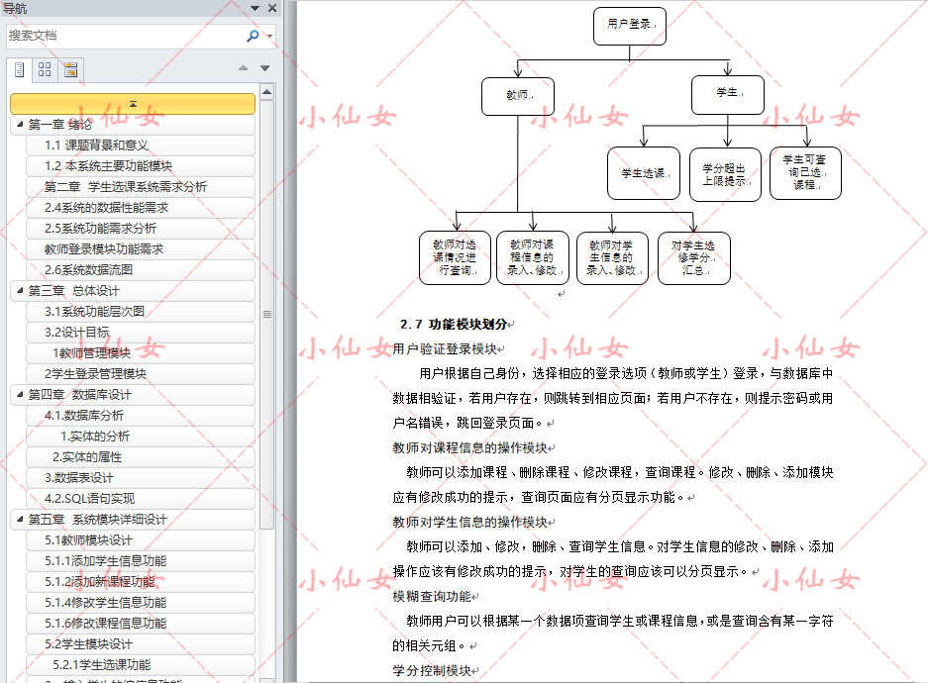Open heading 2学生登录管理模块
The image size is (928, 683).
(x=141, y=374)
